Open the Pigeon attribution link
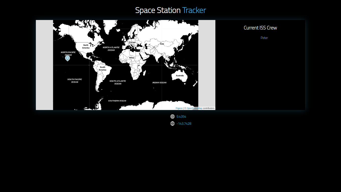This screenshot has height=192, width=341. [x=179, y=108]
